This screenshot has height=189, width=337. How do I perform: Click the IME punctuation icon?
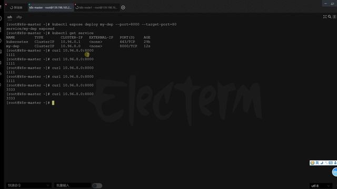click(x=326, y=163)
